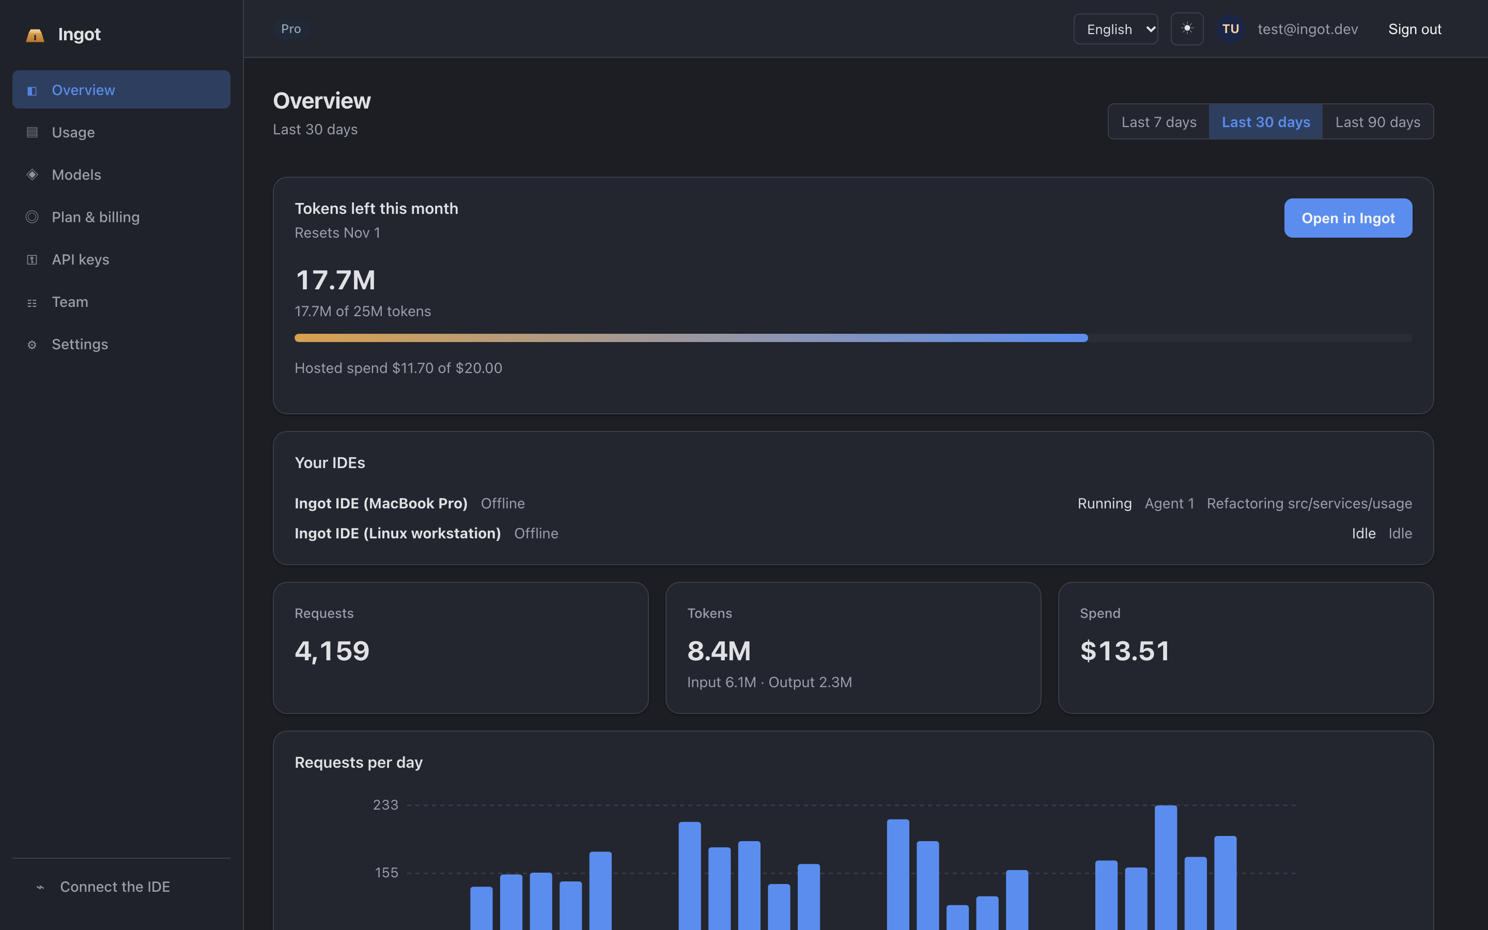Image resolution: width=1488 pixels, height=930 pixels.
Task: Switch to Last 90 days
Action: [x=1377, y=122]
